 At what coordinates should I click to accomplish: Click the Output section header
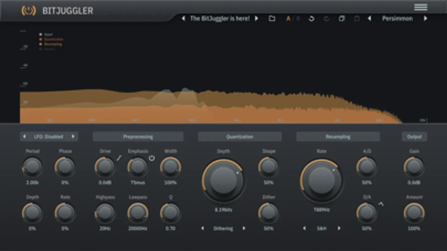[x=414, y=137]
